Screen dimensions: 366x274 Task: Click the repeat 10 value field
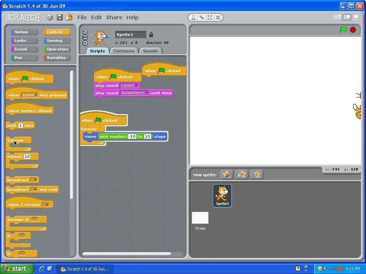27,157
